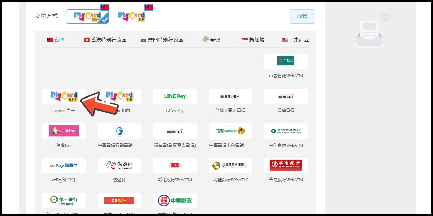
Task: Choose the 悠遊付 EasyWallet logo
Action: pos(119,166)
